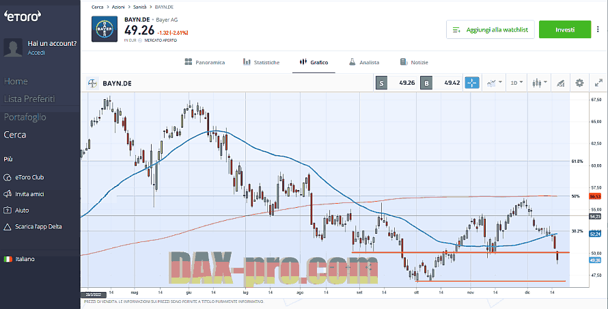The width and height of the screenshot is (608, 309).
Task: Change language from Italiano
Action: (x=25, y=259)
